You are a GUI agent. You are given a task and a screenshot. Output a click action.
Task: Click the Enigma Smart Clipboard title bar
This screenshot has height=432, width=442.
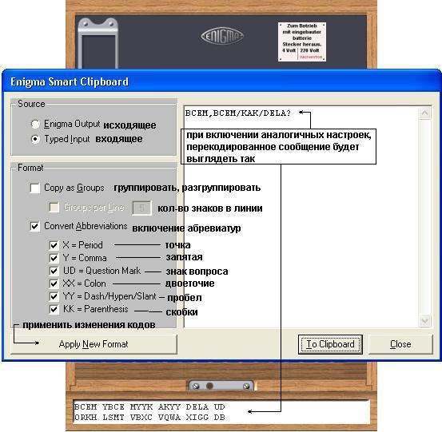pyautogui.click(x=221, y=81)
